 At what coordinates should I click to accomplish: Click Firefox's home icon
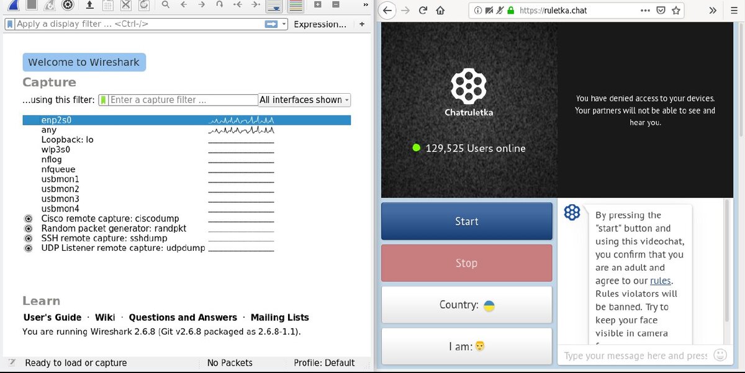[x=441, y=10]
